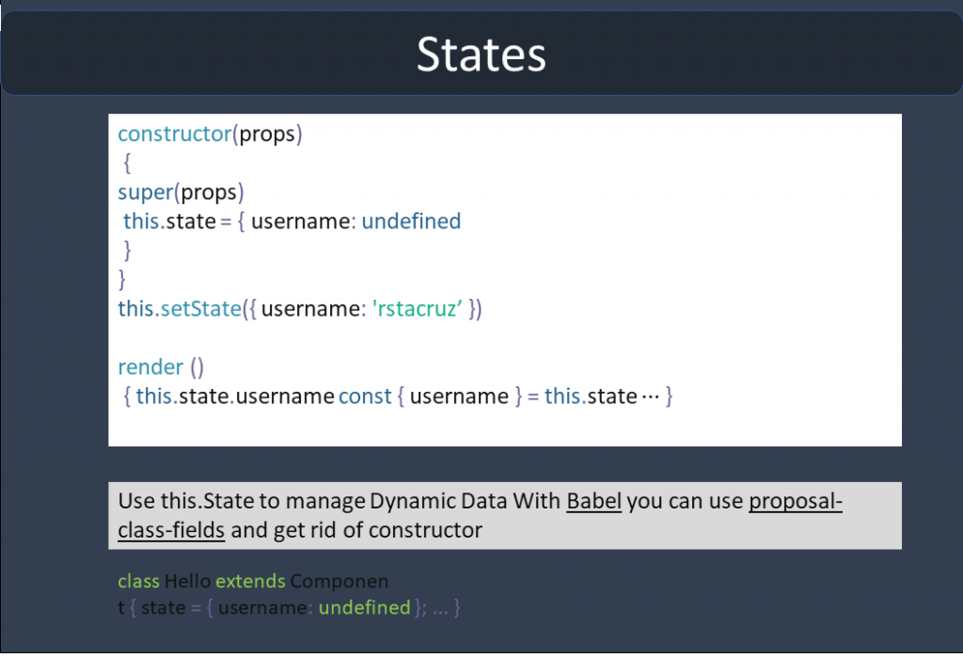Click the Componen text after extends
963x656 pixels.
[339, 581]
